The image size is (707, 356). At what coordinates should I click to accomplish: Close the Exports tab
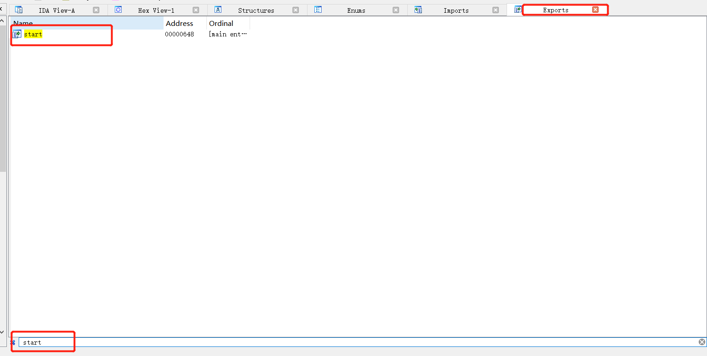[x=595, y=10]
